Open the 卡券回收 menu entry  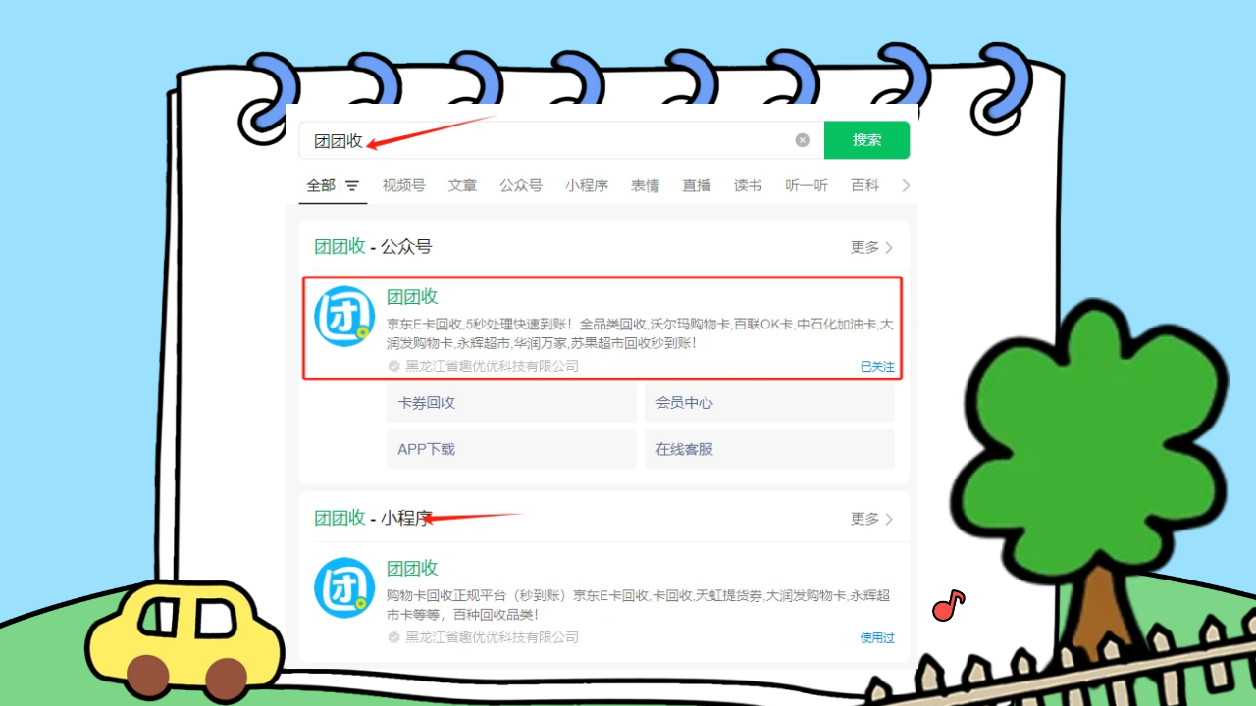click(511, 403)
